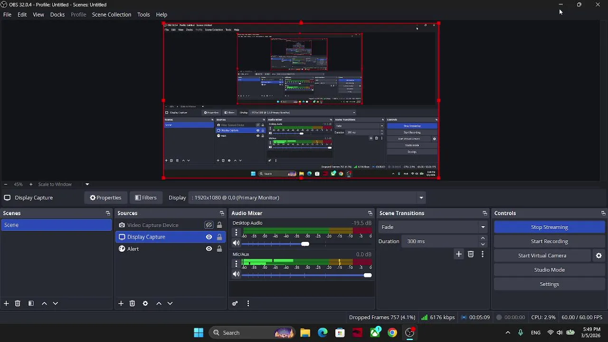Open source Filters button
608x342 pixels.
tap(145, 198)
